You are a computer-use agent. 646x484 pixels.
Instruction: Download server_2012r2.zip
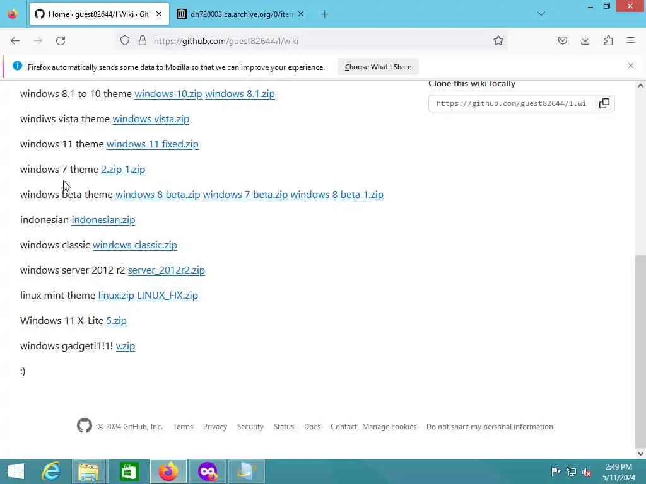click(167, 270)
